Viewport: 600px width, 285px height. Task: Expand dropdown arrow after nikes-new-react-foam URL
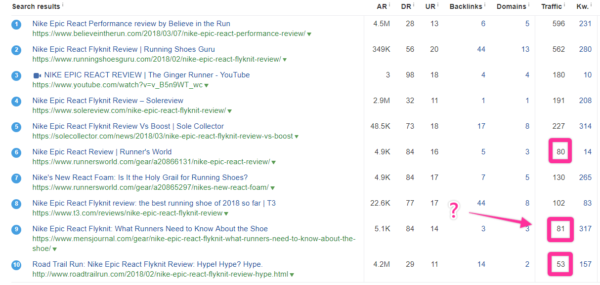pyautogui.click(x=272, y=188)
